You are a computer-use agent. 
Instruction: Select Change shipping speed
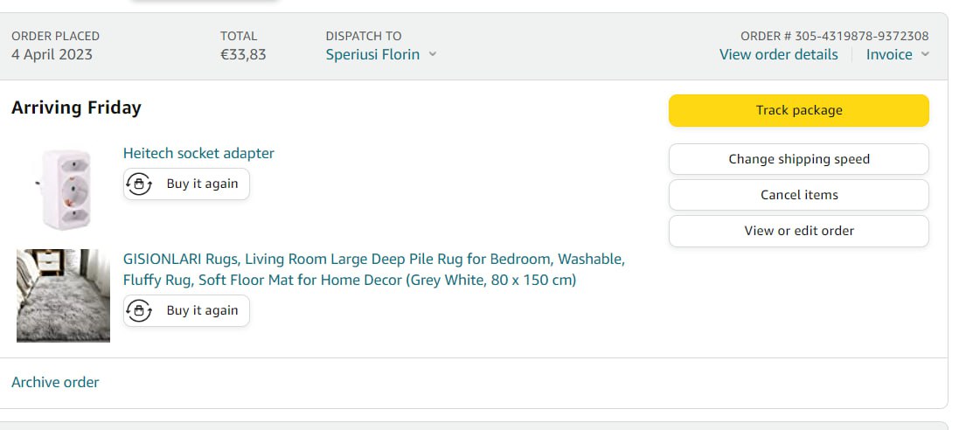click(x=799, y=159)
